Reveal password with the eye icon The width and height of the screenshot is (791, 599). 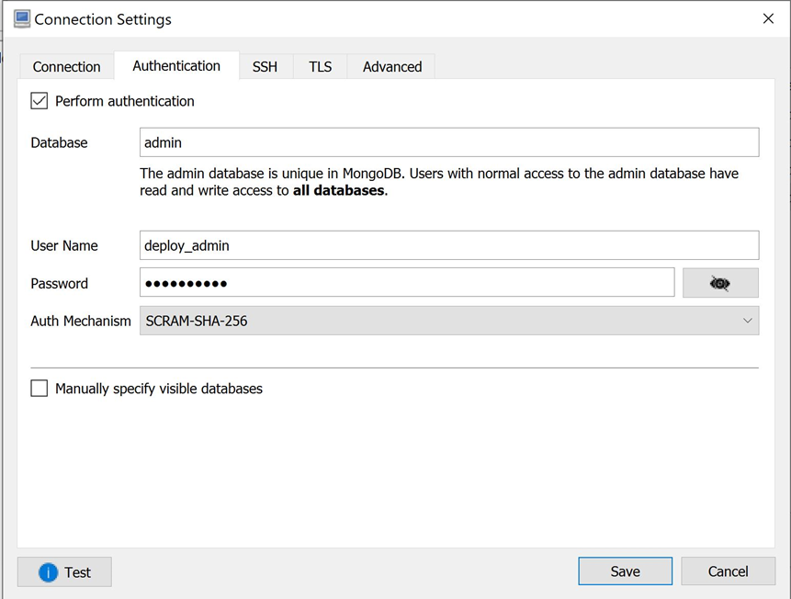click(720, 284)
